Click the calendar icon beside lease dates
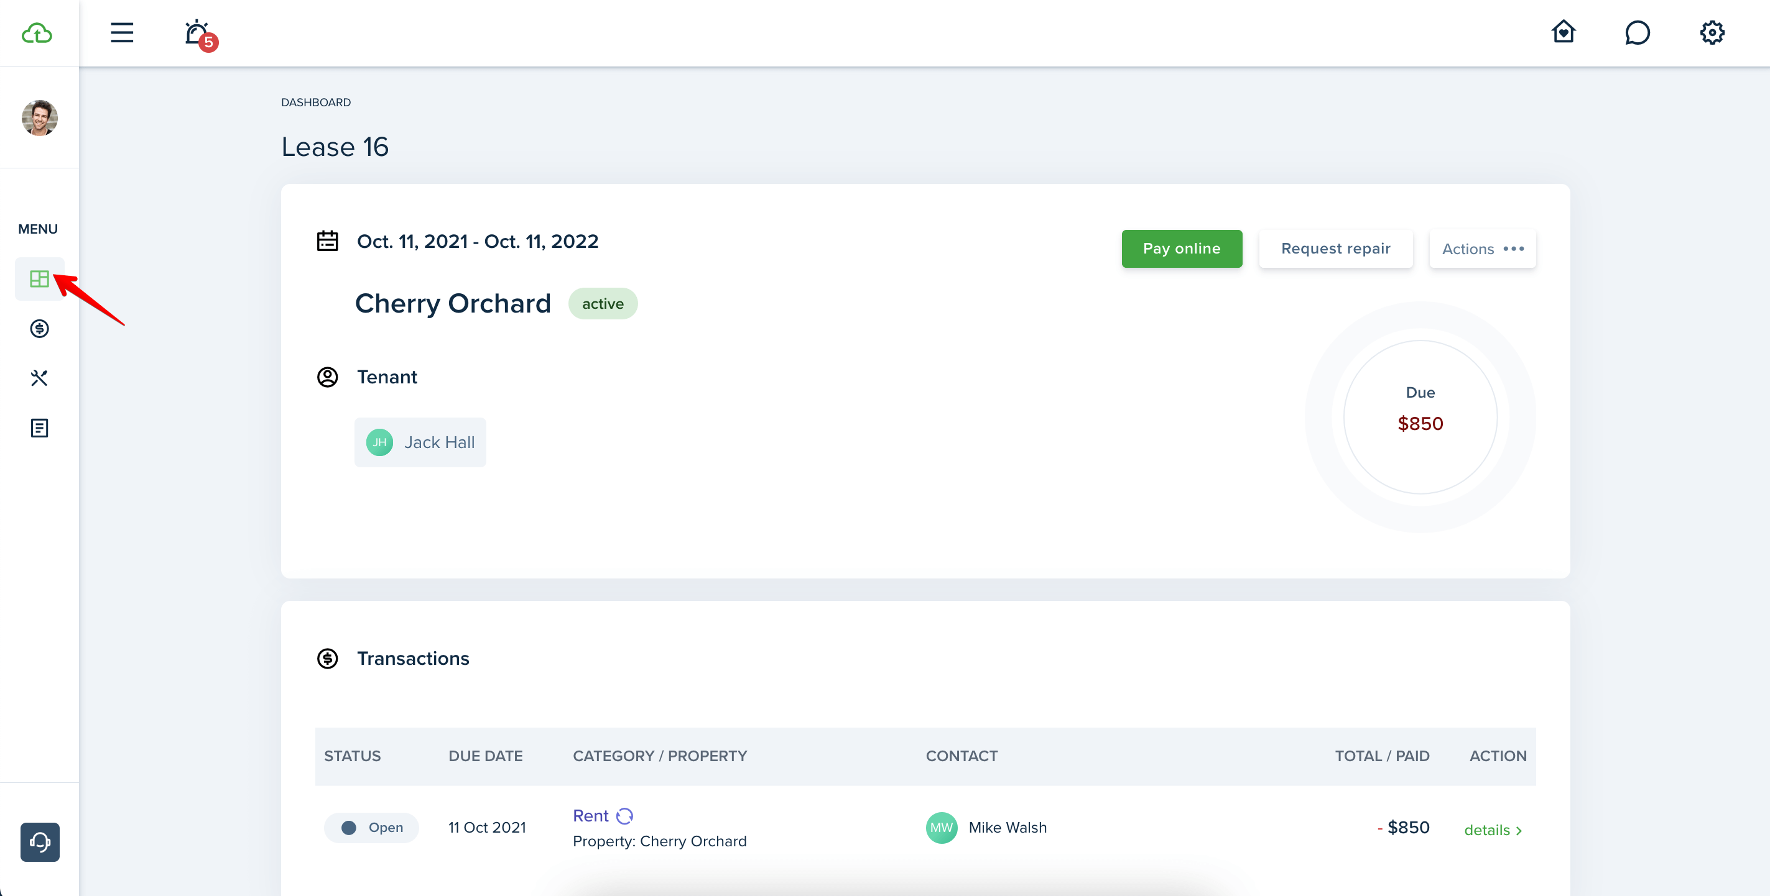 click(x=327, y=241)
